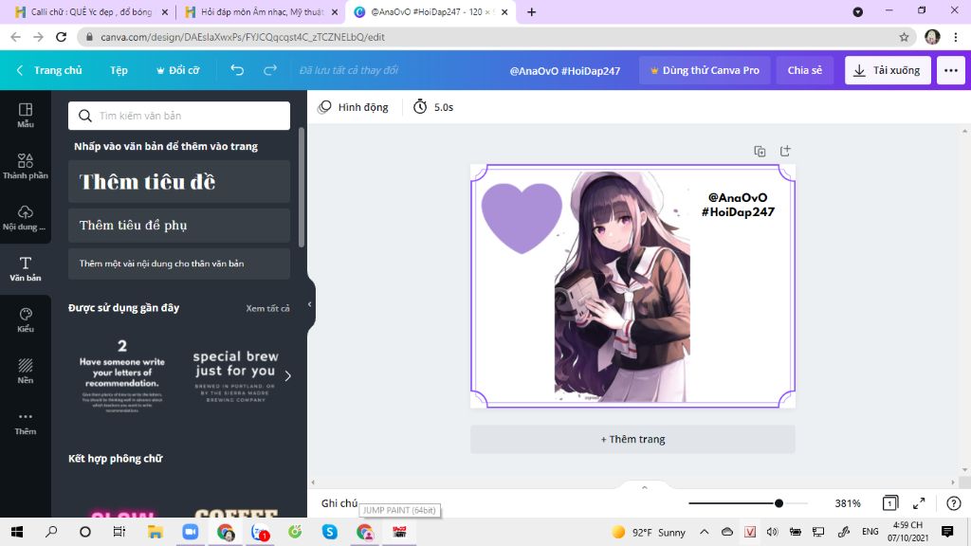This screenshot has width=971, height=546.
Task: Click + Thêm trang to add page
Action: point(632,439)
